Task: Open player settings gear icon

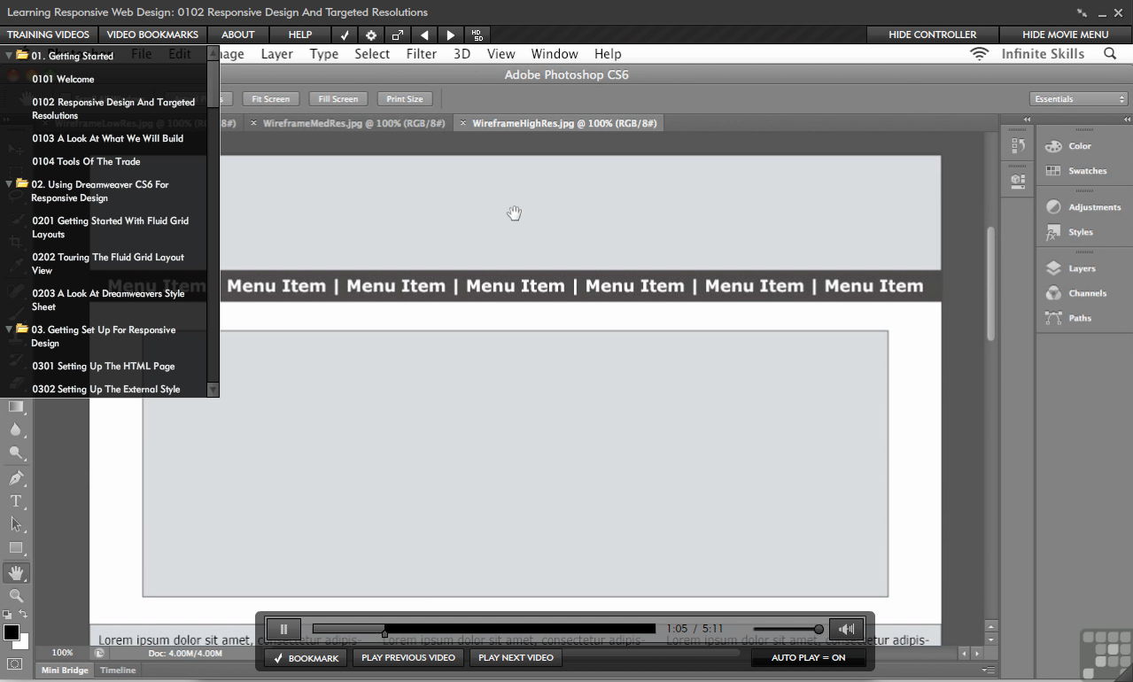Action: click(x=371, y=35)
